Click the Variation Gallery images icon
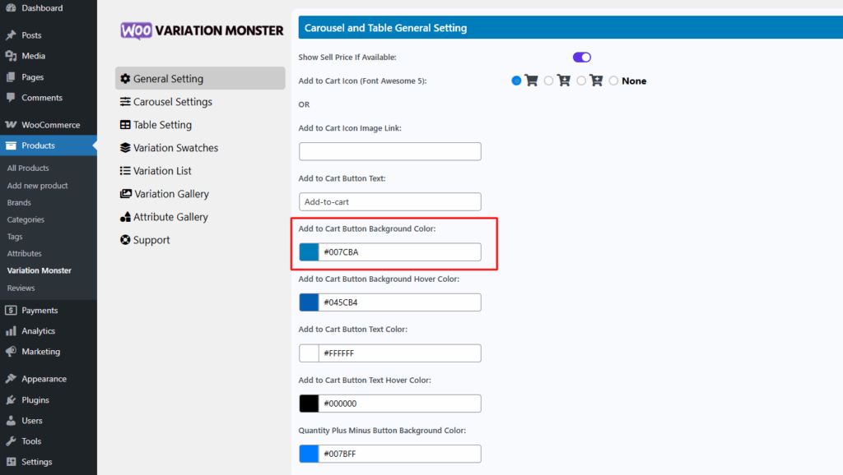This screenshot has width=843, height=475. pyautogui.click(x=126, y=194)
